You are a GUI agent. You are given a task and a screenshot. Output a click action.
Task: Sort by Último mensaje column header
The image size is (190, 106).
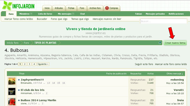[x=175, y=74]
